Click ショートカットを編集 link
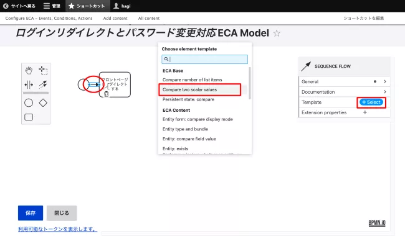 (363, 18)
